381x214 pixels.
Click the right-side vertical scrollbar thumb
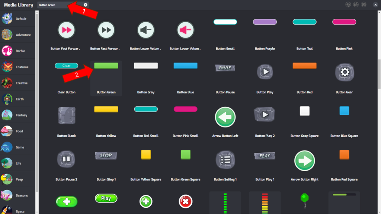[x=379, y=74]
